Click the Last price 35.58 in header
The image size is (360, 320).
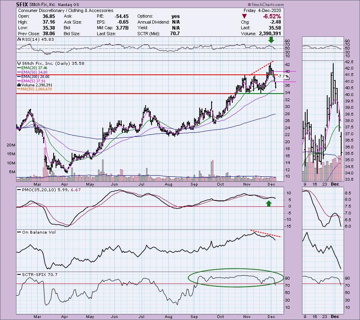click(274, 28)
